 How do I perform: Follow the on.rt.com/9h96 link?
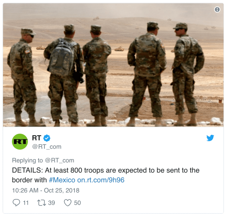(x=101, y=180)
